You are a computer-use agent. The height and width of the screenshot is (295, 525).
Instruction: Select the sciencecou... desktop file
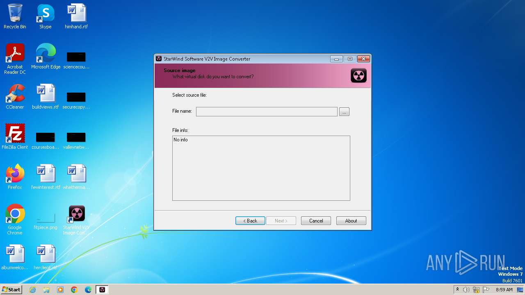coord(76,59)
